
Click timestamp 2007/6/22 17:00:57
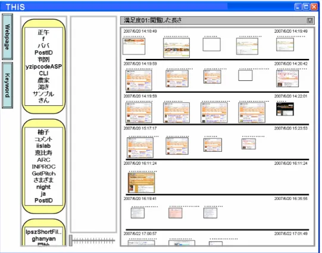point(140,234)
